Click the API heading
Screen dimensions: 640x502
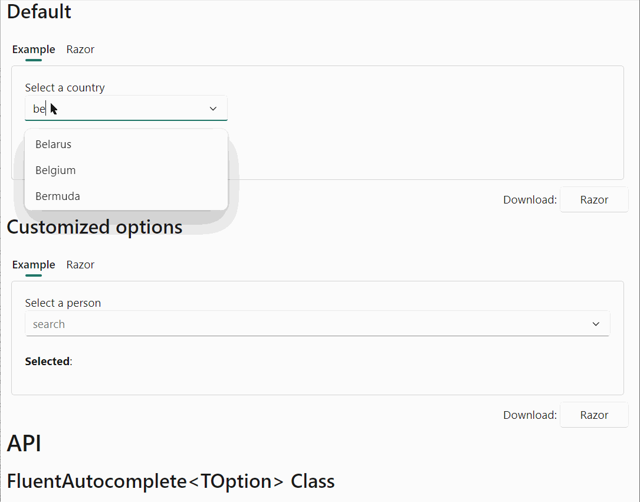[x=24, y=444]
